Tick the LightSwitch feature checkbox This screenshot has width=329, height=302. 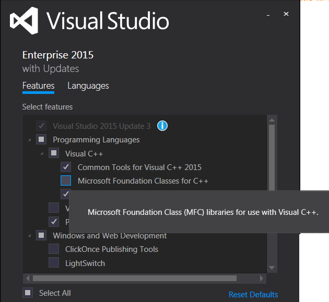[x=54, y=263]
